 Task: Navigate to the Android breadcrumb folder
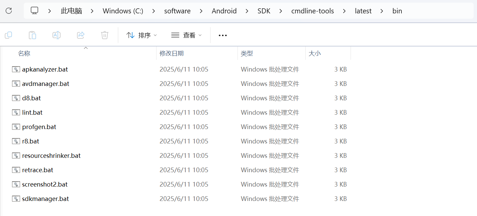click(224, 11)
